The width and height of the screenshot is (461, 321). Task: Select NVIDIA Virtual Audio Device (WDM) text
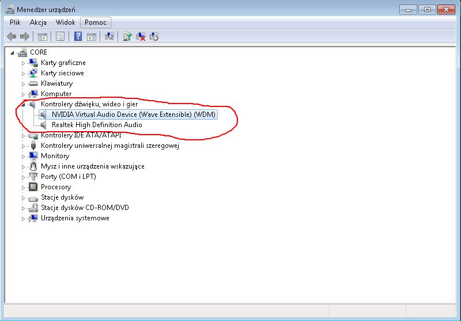[x=134, y=114]
